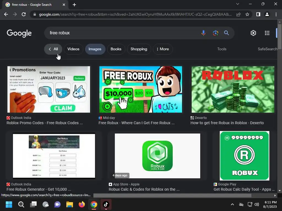
Task: Open TikTok from the taskbar
Action: pyautogui.click(x=106, y=204)
